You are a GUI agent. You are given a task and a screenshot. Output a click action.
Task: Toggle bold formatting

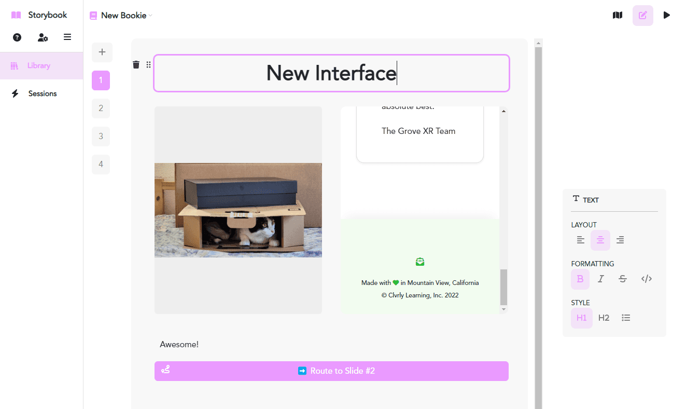580,279
